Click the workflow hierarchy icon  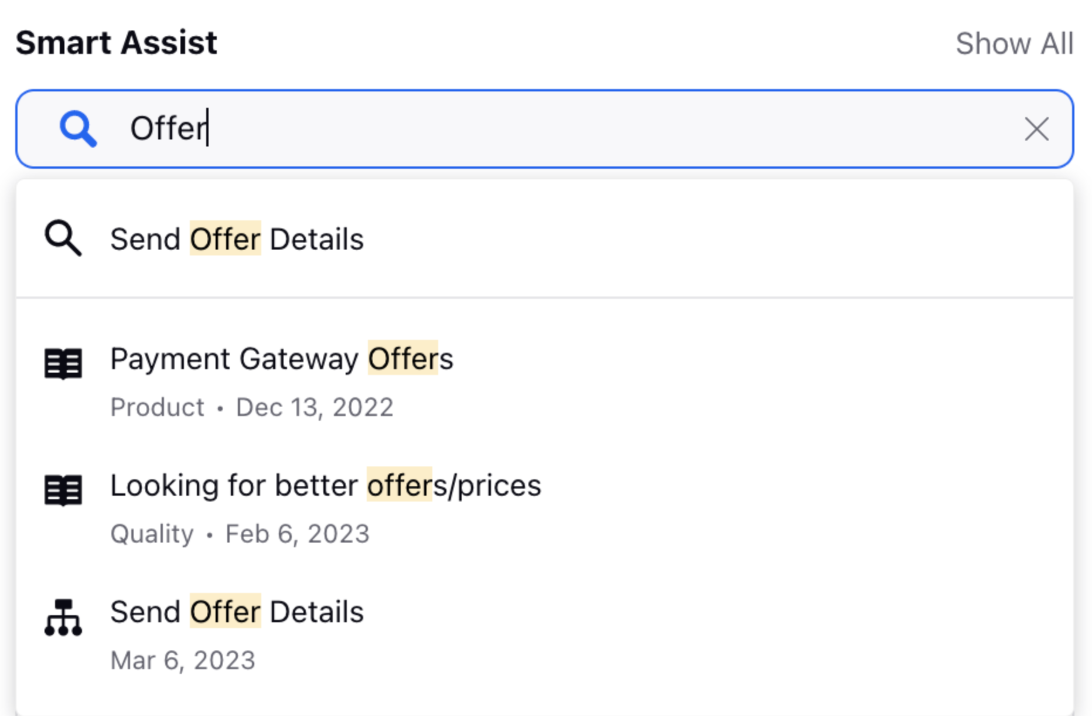63,617
